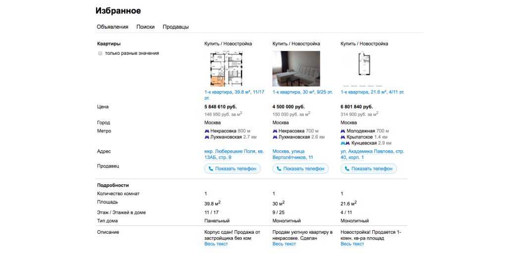Click the phone icon in the third seller button
This screenshot has width=507, height=253.
click(x=347, y=169)
